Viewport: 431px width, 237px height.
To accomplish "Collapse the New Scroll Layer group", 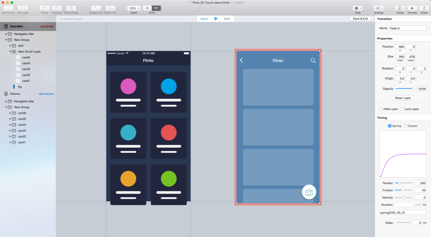I will click(10, 52).
